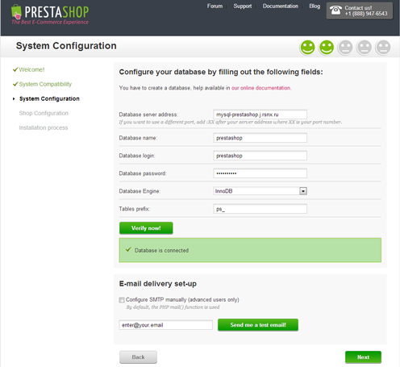Click the fourth gray smiley step icon
400x367 pixels.
(364, 48)
